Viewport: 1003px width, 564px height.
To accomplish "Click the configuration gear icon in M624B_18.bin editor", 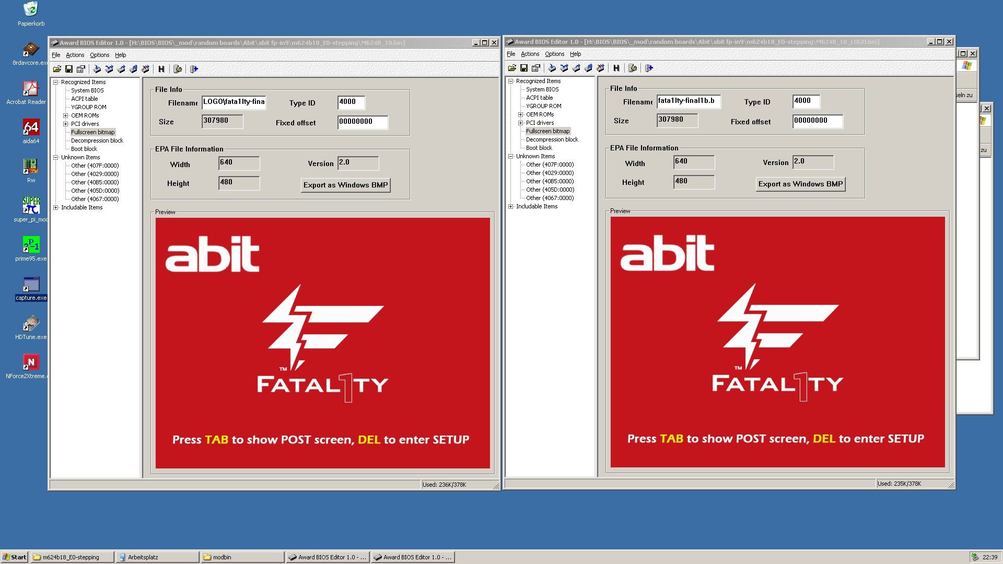I will click(178, 69).
